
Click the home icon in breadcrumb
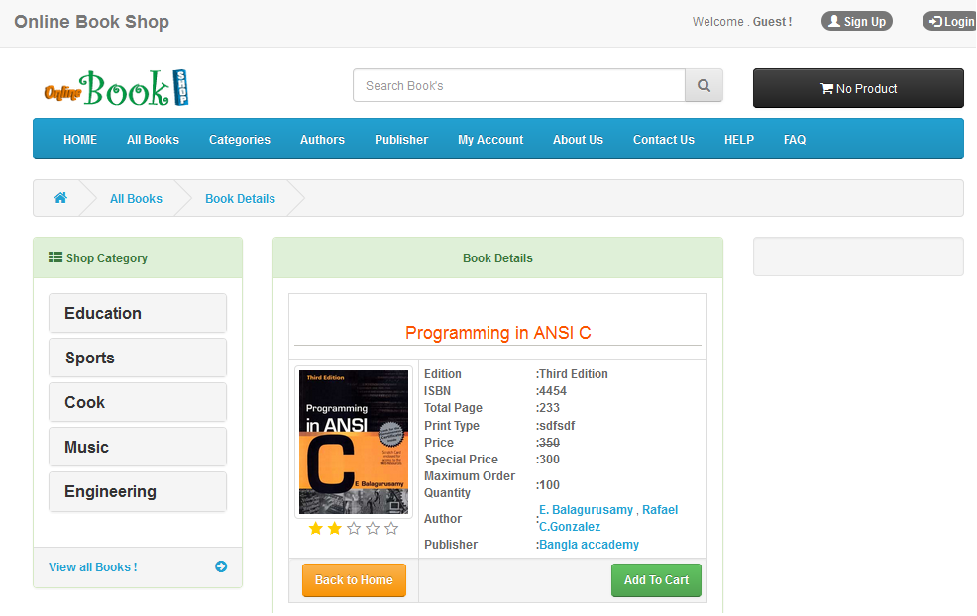click(x=60, y=198)
